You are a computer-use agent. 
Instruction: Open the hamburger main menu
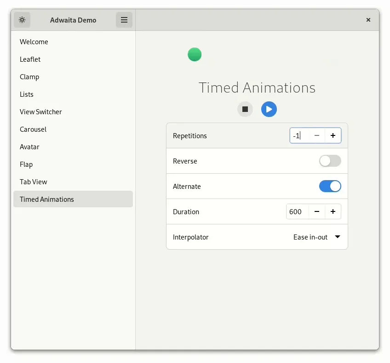click(x=124, y=20)
